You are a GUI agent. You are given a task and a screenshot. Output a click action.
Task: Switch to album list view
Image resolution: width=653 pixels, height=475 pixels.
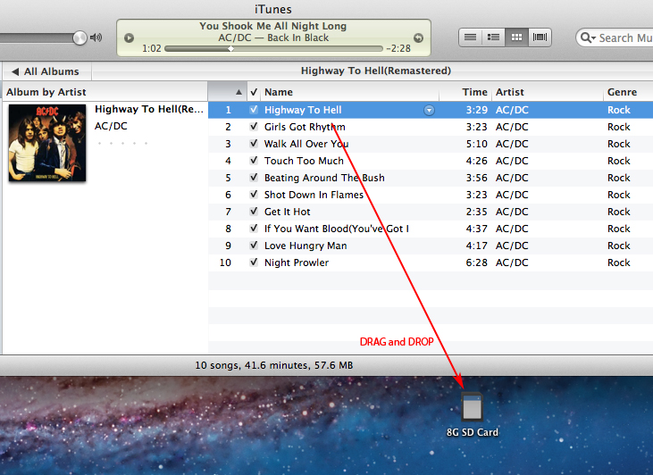493,37
